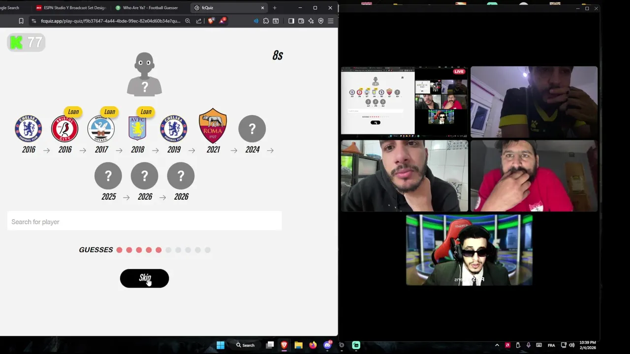Open Firefox from the taskbar
Screen dimensions: 630x354
pos(313,345)
